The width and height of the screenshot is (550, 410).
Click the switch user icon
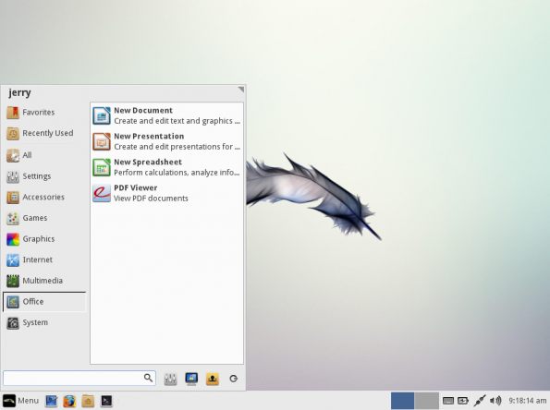[213, 379]
